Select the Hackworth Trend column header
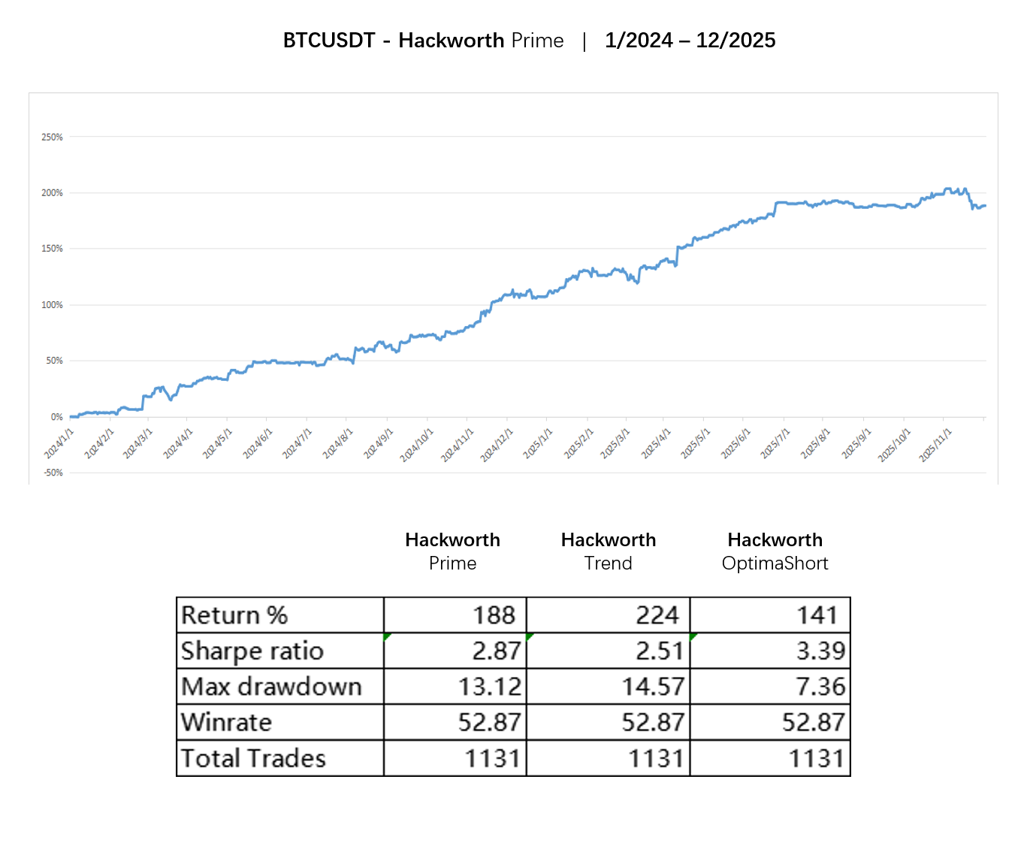 point(608,551)
